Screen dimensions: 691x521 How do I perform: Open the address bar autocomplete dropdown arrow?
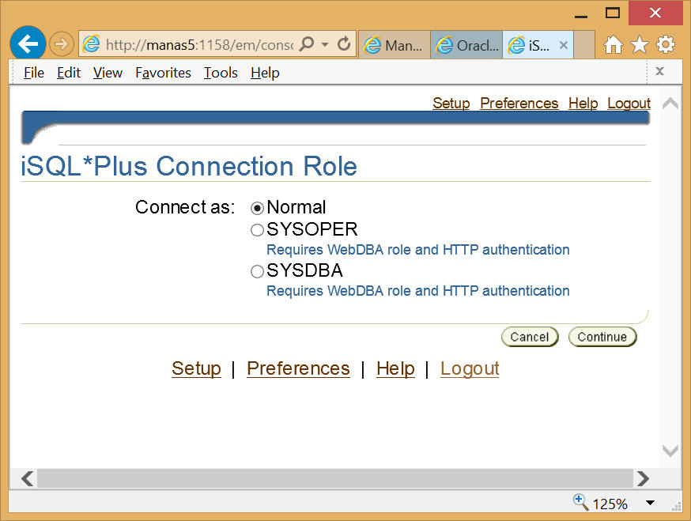pyautogui.click(x=325, y=44)
